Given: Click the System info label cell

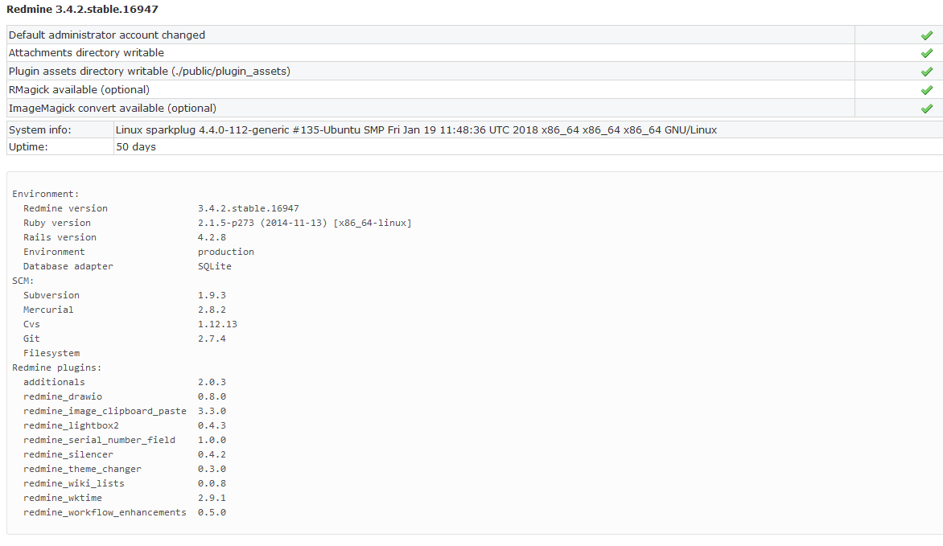Looking at the screenshot, I should point(60,130).
